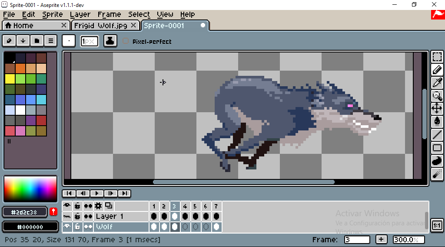The image size is (445, 247).
Task: Close the Home tab
Action: 64,26
